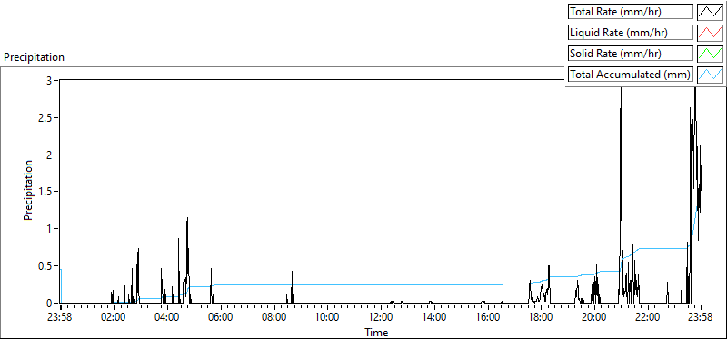Click the Time x-axis title
This screenshot has height=339, width=727.
click(x=376, y=332)
